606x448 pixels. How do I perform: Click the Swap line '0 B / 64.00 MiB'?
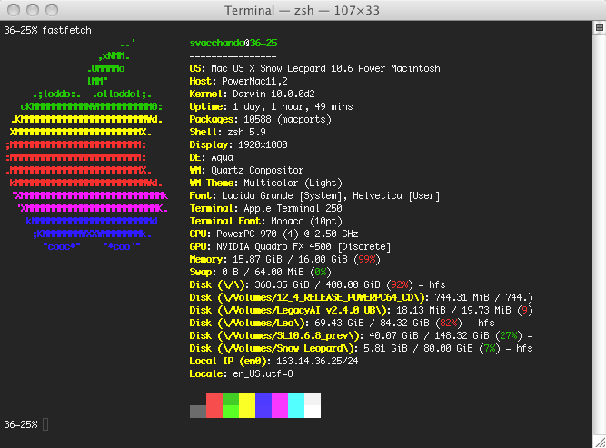pos(260,272)
